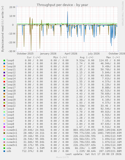This screenshot has width=125, height=160.
Task: Click the loop11 yellow color swatch
Action: tap(4, 70)
